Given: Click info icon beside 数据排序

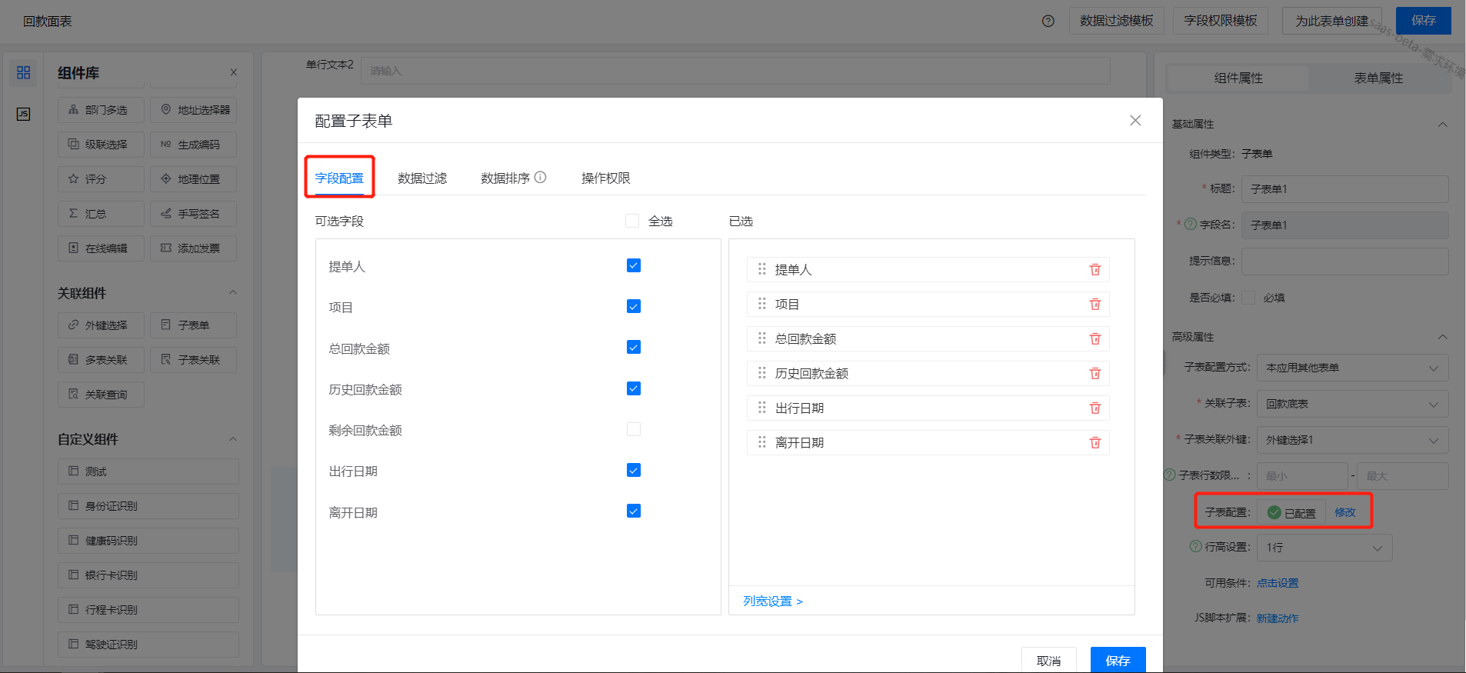Looking at the screenshot, I should click(x=541, y=178).
